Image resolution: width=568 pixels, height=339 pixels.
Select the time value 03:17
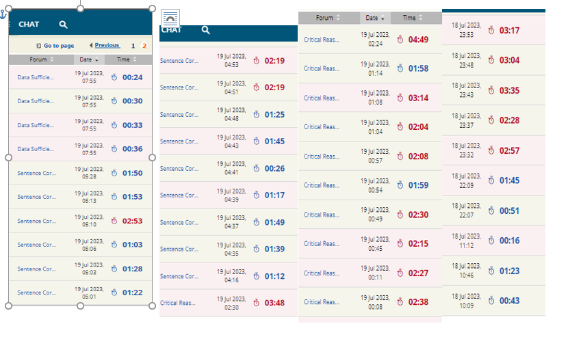point(509,30)
